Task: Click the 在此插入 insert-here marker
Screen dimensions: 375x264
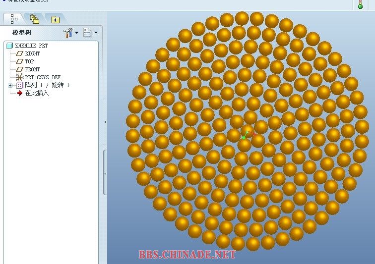Action: pos(37,93)
